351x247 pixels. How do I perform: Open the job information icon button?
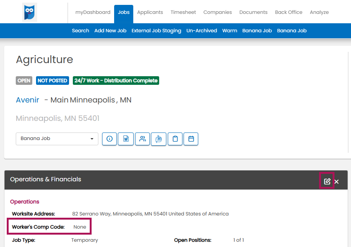tap(110, 139)
